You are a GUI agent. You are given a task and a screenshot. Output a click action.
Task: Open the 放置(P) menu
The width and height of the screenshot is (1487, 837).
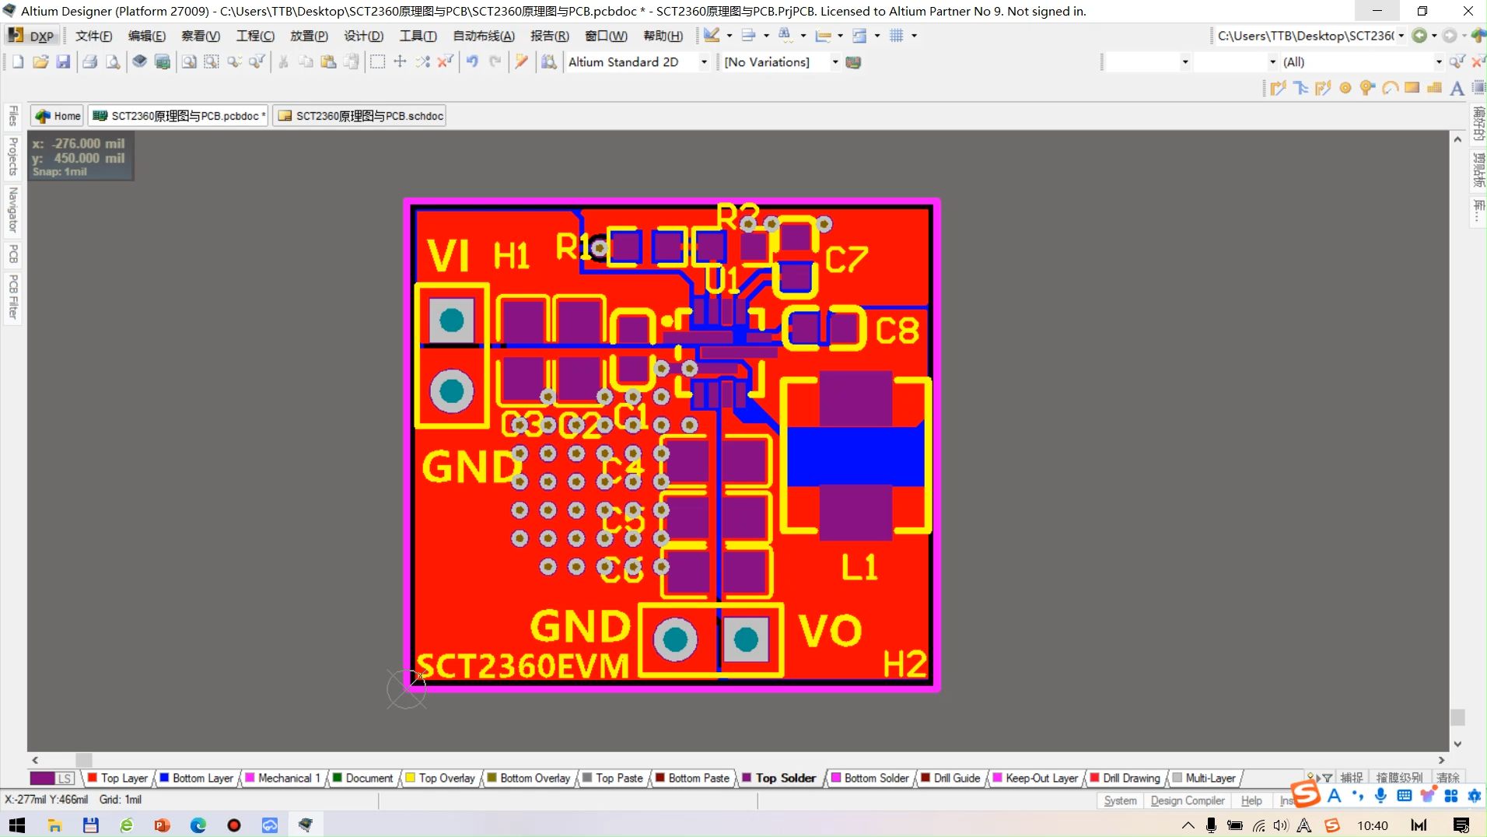309,36
